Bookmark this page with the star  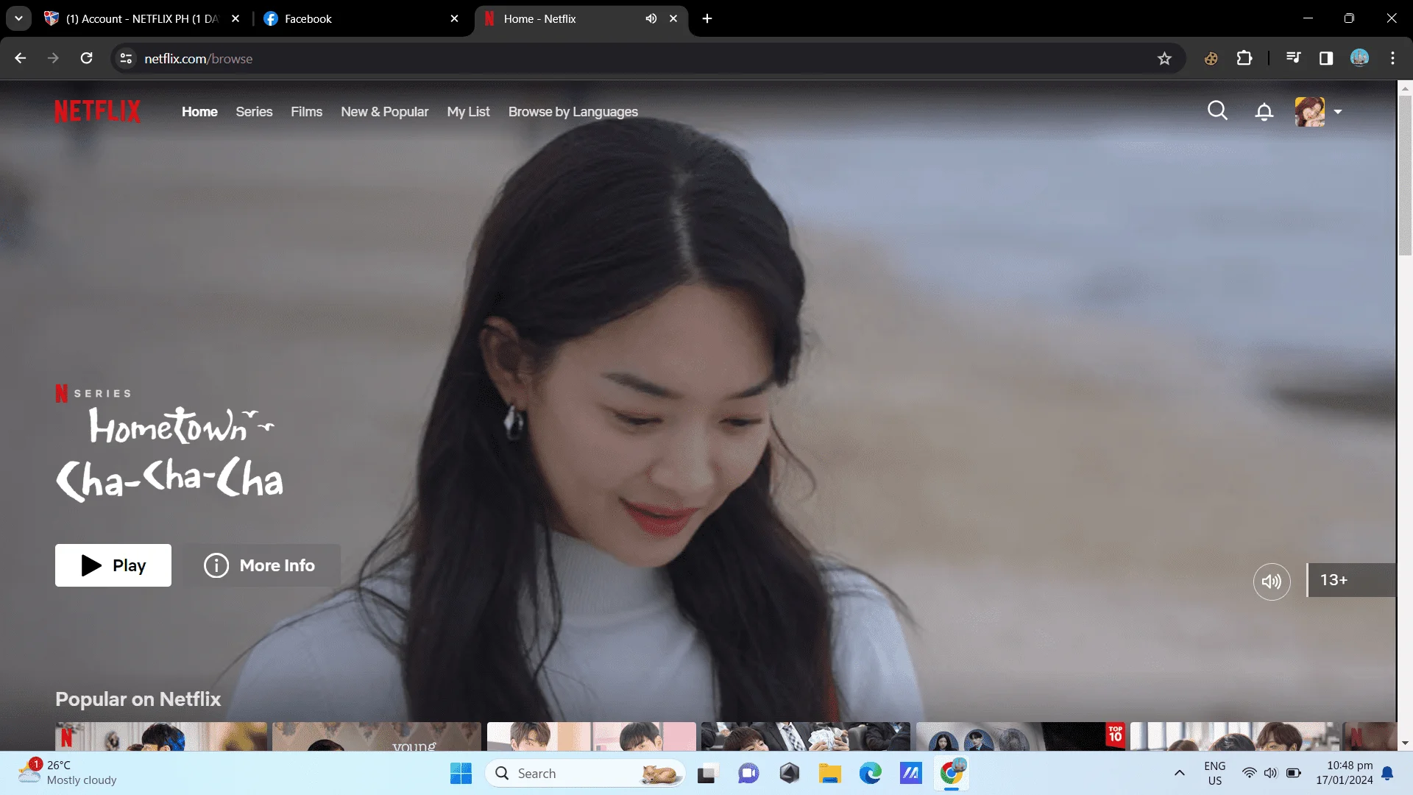pyautogui.click(x=1164, y=58)
